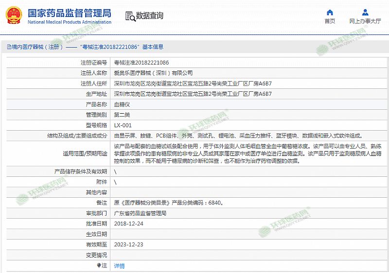Click the 数据查询 heading text
This screenshot has height=273, width=389.
click(x=149, y=16)
